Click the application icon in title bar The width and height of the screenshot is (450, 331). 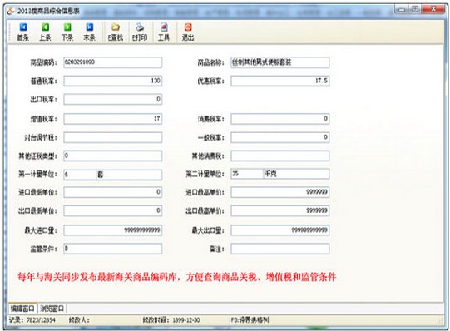pos(11,11)
